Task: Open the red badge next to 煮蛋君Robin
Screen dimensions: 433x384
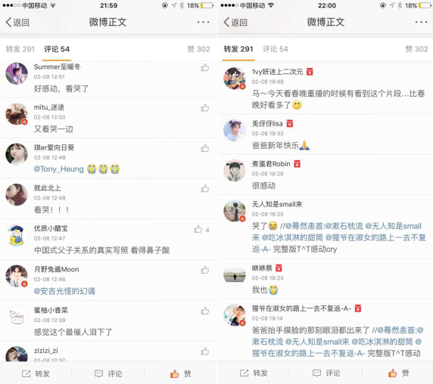Action: click(x=297, y=164)
